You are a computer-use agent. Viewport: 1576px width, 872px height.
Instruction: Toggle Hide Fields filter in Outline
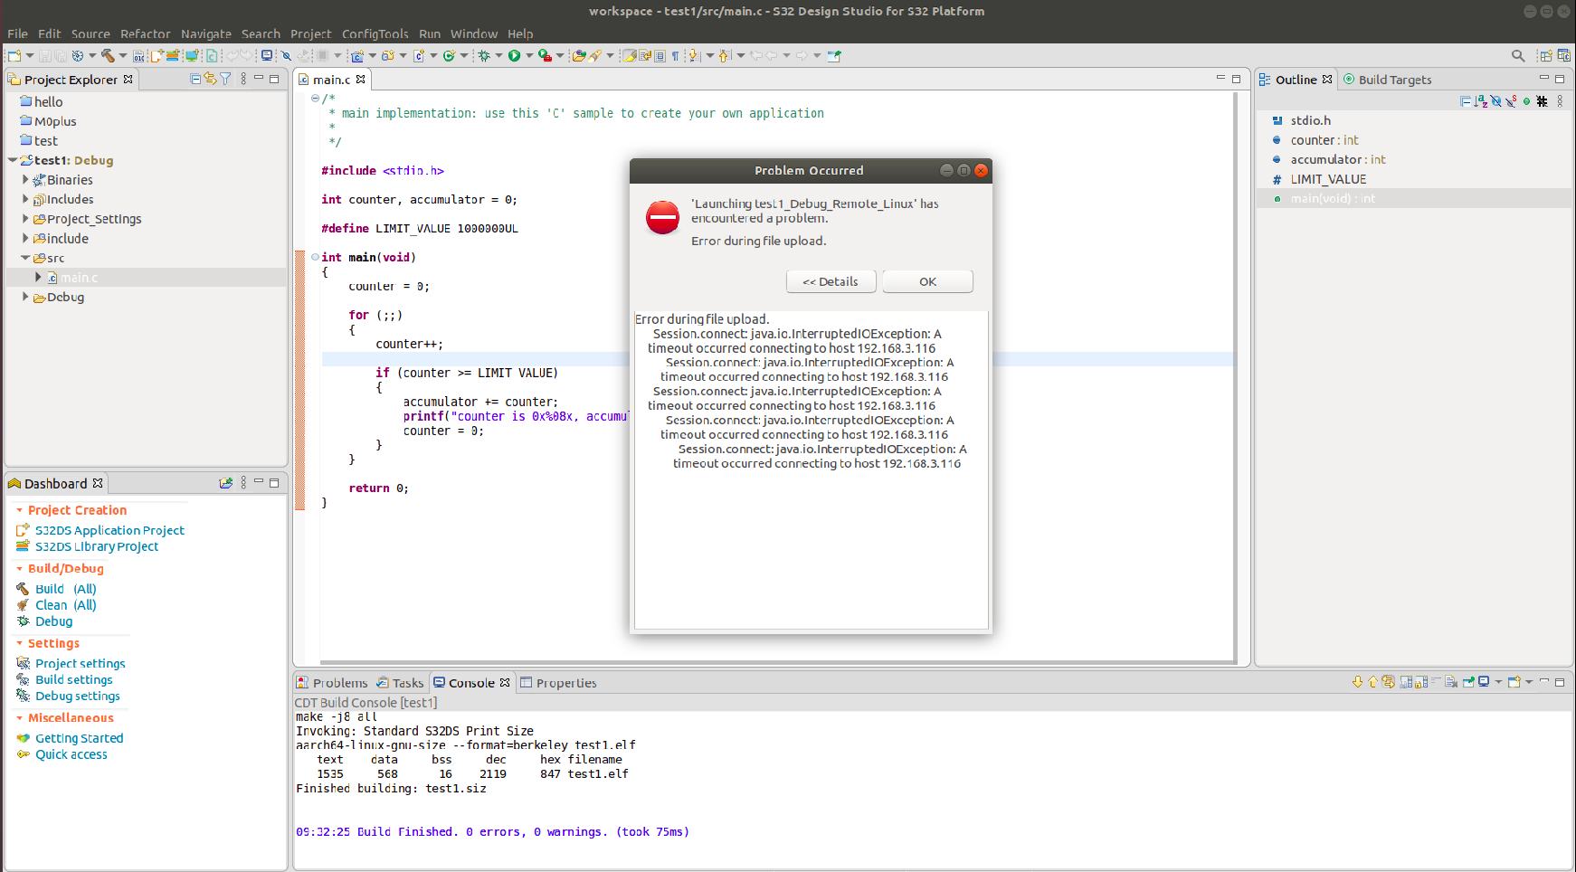(x=1495, y=101)
